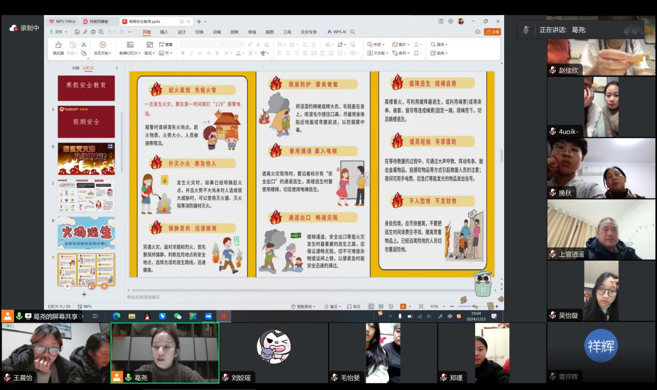
Task: Click the orange 分享 share button
Action: [x=492, y=32]
